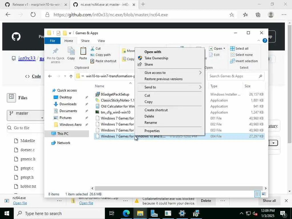The height and width of the screenshot is (219, 292).
Task: Click Select all in ribbon
Action: [x=239, y=48]
